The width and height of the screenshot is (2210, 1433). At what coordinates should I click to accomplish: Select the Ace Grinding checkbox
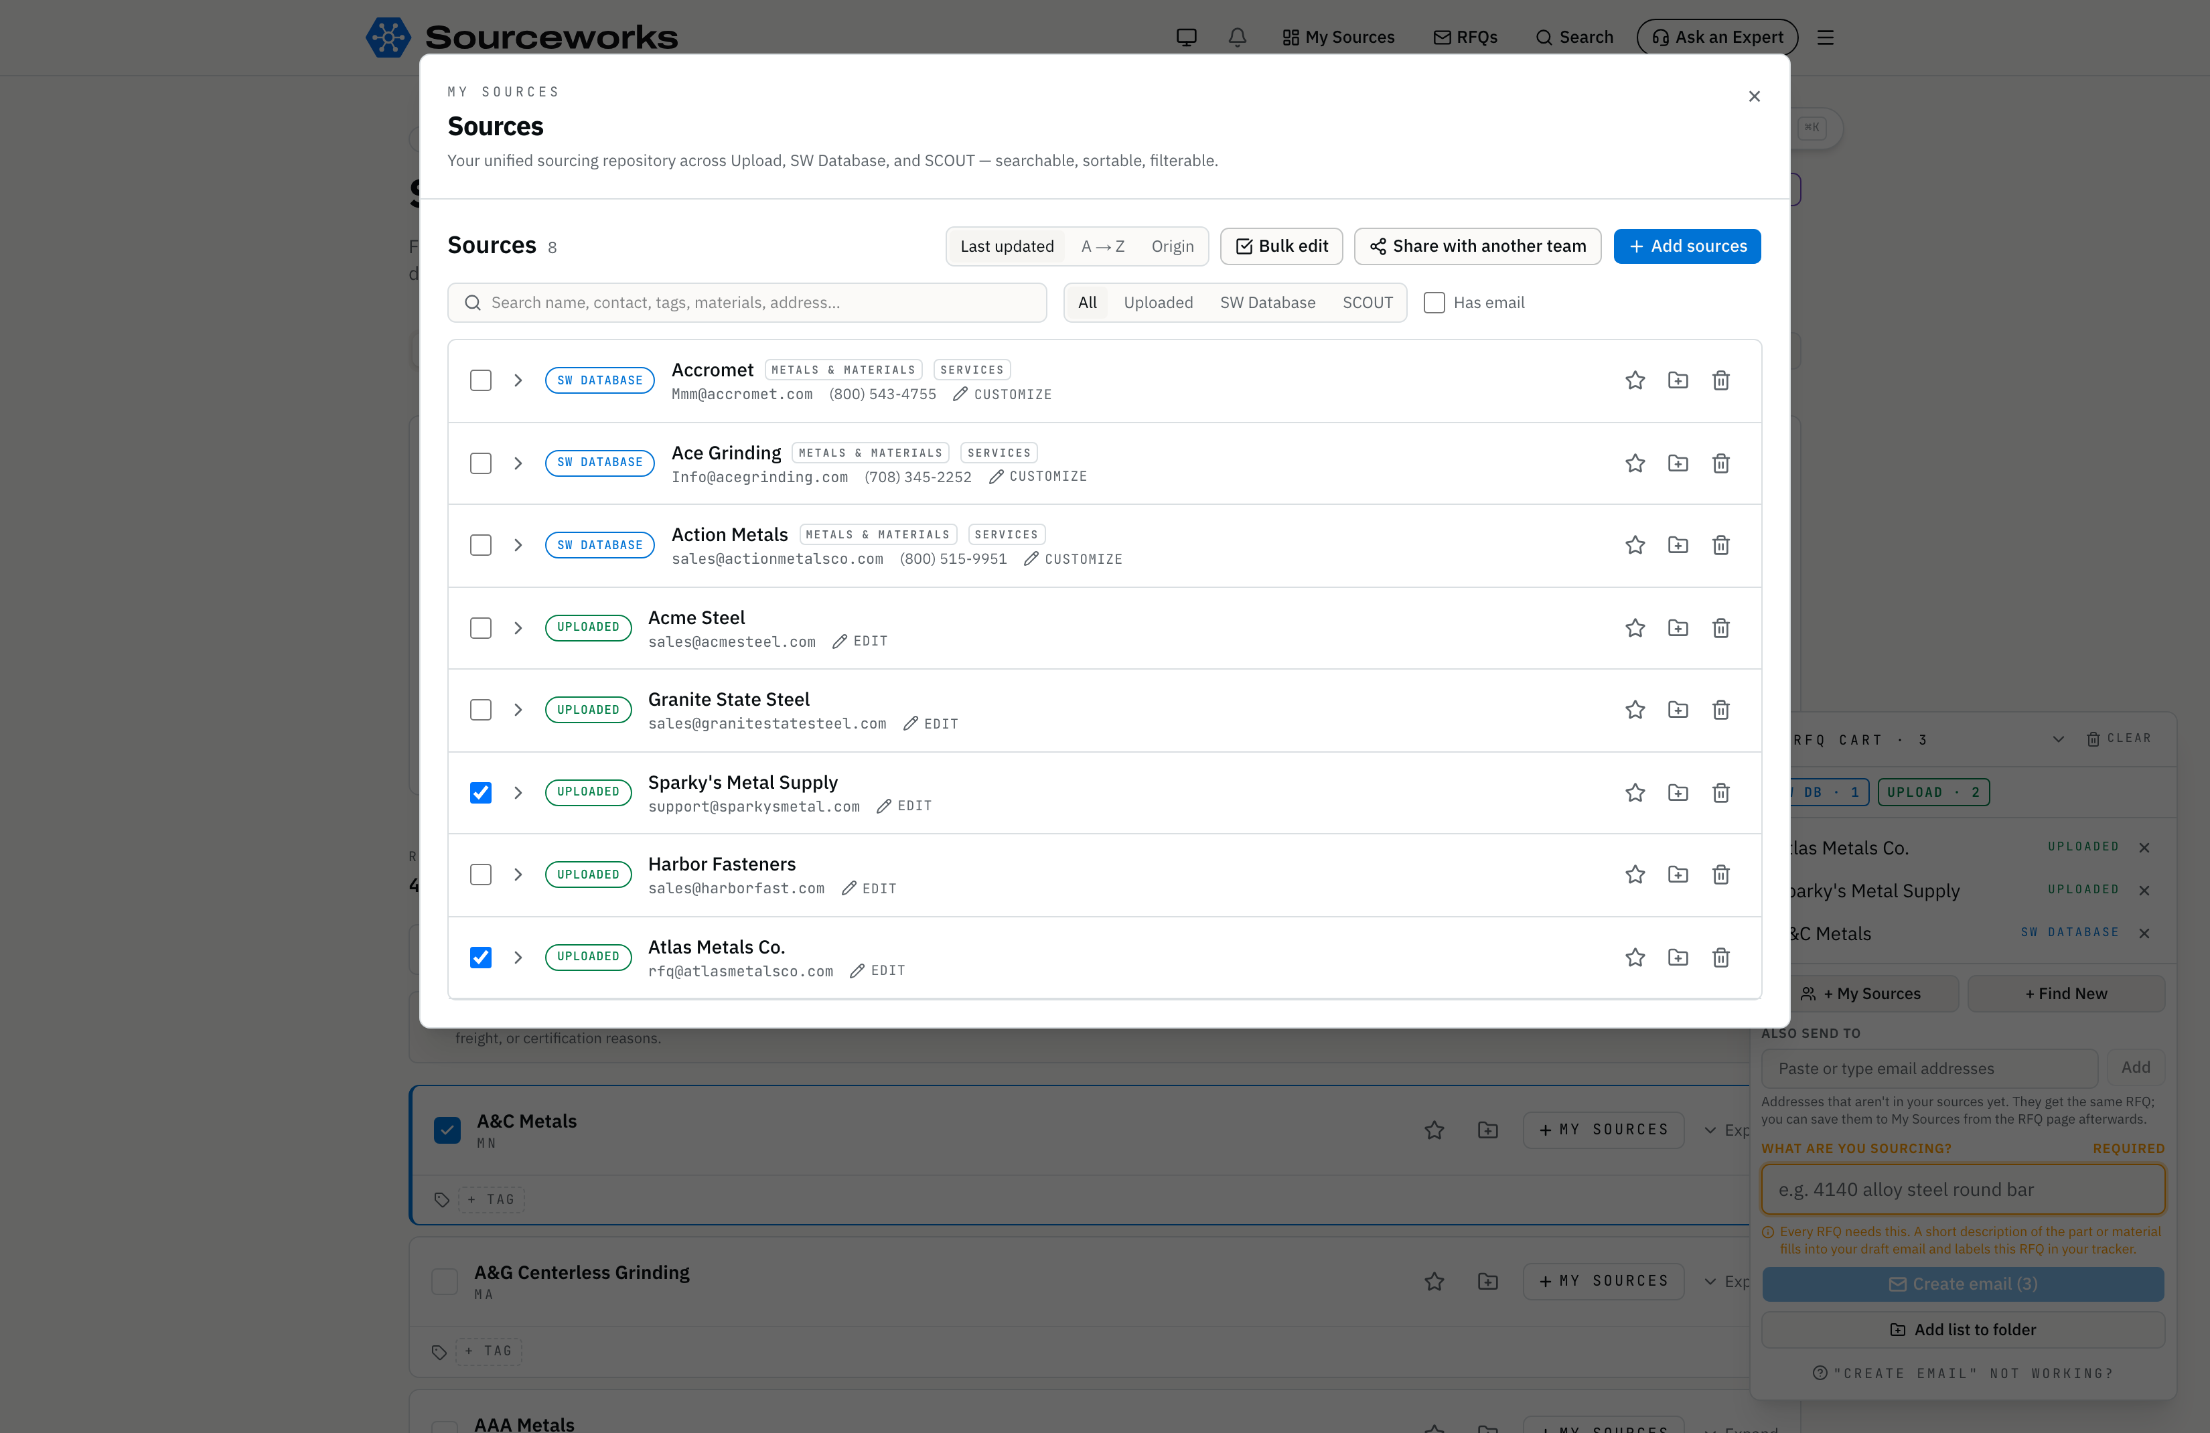pos(480,463)
